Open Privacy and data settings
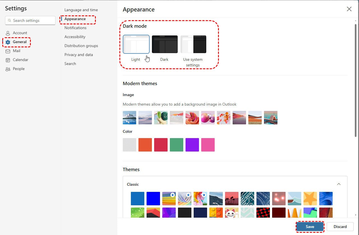 78,55
